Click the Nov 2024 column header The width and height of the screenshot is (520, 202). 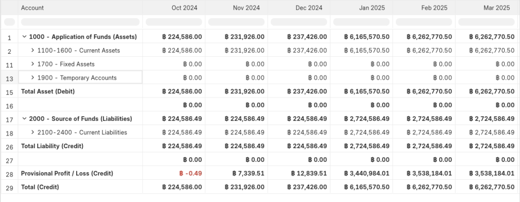tap(246, 8)
